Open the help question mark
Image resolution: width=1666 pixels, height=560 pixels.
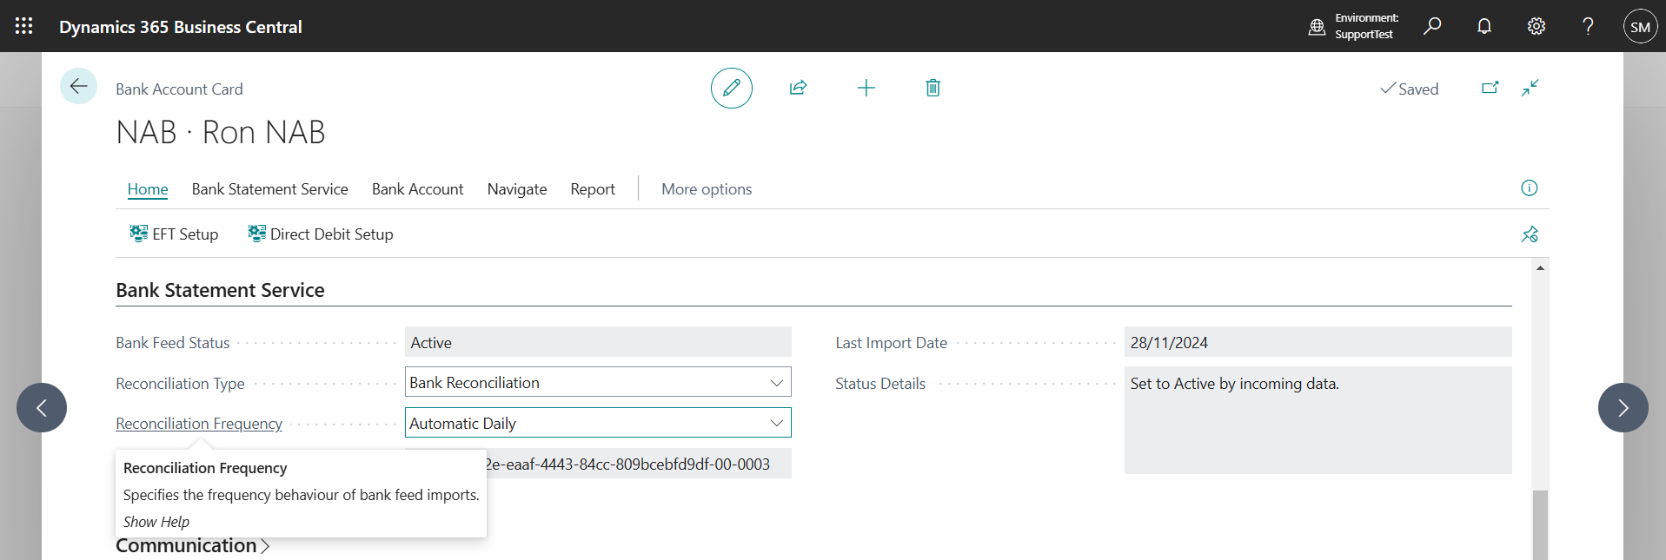point(1588,26)
